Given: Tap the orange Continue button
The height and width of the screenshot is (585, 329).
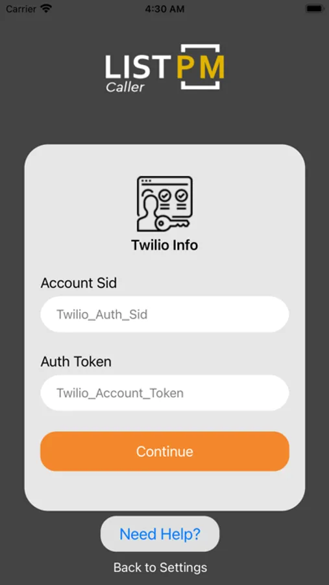Looking at the screenshot, I should 164,451.
